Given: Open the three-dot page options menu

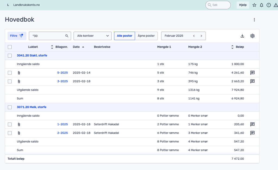Looking at the screenshot, I should coord(254,20).
